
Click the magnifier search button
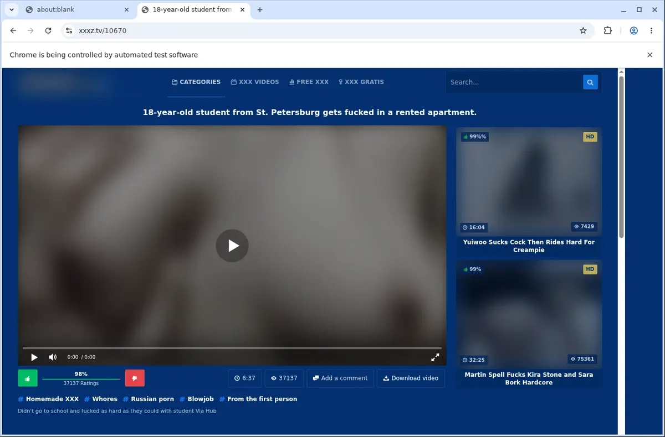point(590,82)
